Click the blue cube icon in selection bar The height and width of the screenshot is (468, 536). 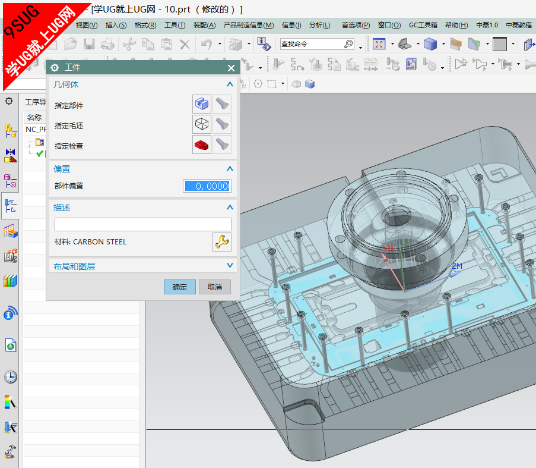click(310, 84)
